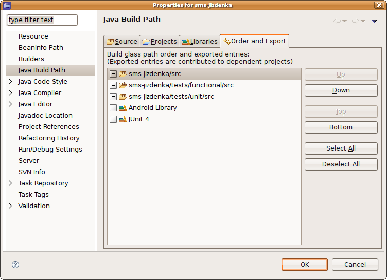Open the Run/Debug Settings page

tap(50, 150)
